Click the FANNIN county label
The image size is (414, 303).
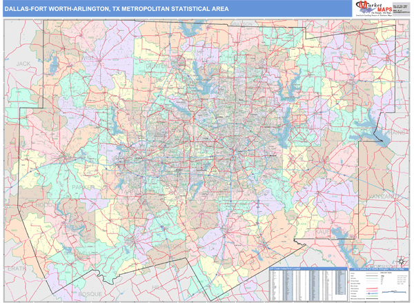[349, 28]
